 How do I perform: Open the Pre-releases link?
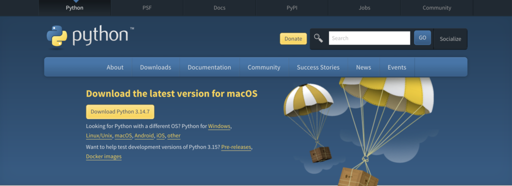pos(236,147)
